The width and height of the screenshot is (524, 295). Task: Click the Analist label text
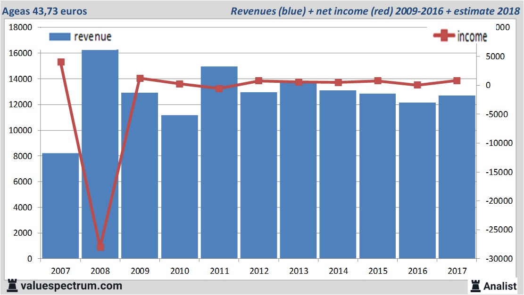tap(499, 286)
